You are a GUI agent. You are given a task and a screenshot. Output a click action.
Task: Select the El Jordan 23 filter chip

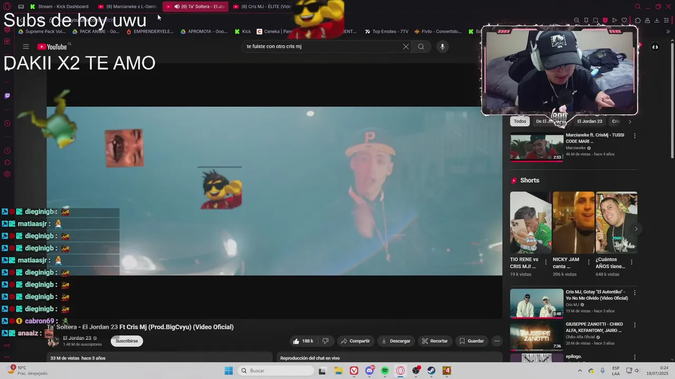590,122
